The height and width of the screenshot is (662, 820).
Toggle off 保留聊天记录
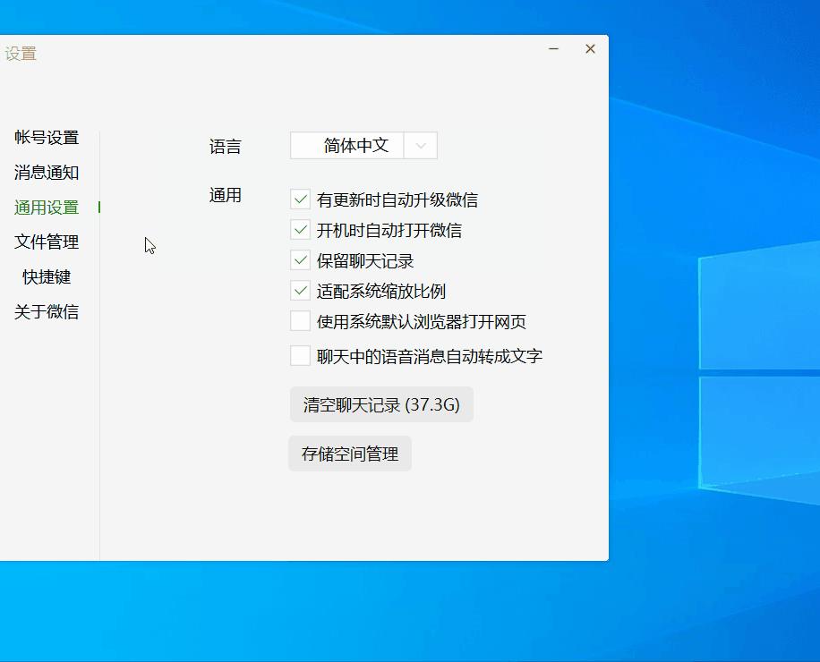300,260
